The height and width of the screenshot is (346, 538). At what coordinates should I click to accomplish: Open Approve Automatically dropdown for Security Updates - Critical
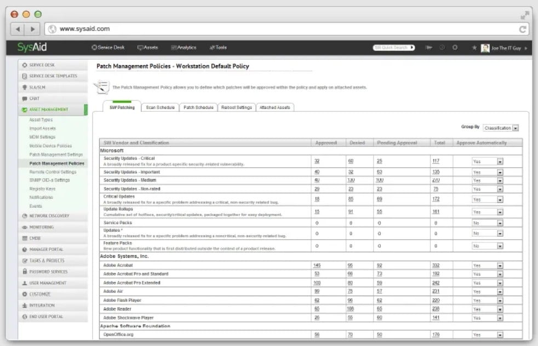coord(488,161)
